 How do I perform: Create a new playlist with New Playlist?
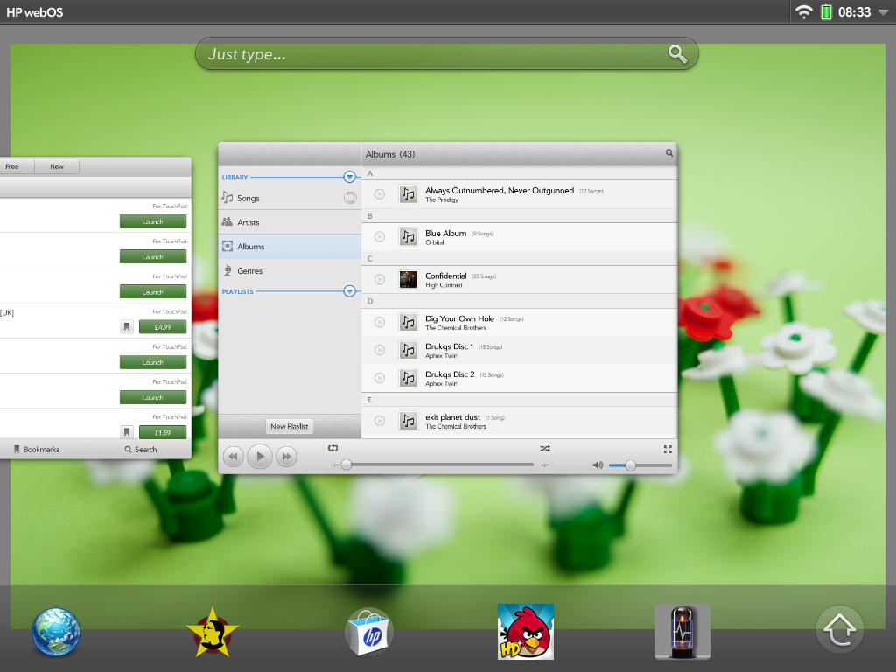pyautogui.click(x=289, y=426)
